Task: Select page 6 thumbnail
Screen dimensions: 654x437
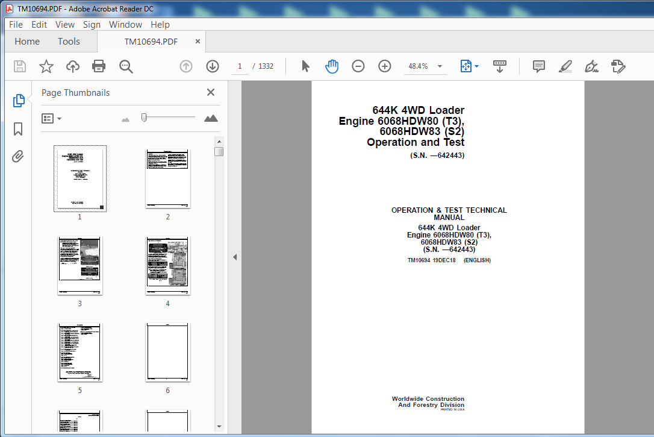Action: point(167,352)
